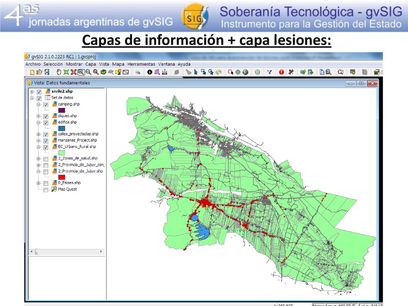Click the Zoom previous magnifier icon
This screenshot has width=408, height=306.
click(x=96, y=72)
